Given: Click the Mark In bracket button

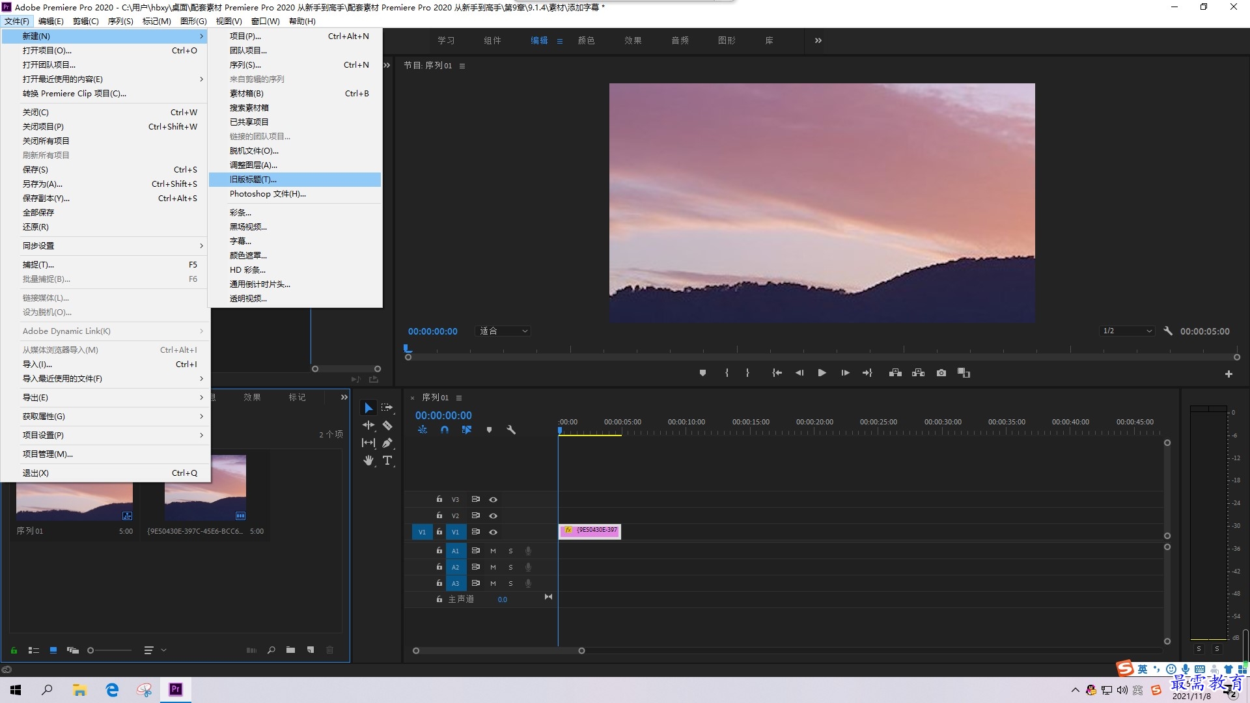Looking at the screenshot, I should click(727, 373).
